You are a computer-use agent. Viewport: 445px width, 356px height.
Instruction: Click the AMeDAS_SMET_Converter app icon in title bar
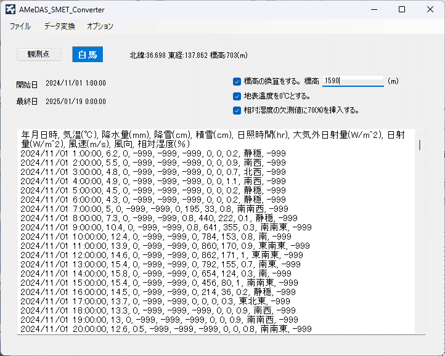10,9
